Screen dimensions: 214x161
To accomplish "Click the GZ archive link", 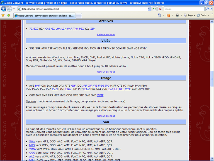I will pos(53,29).
